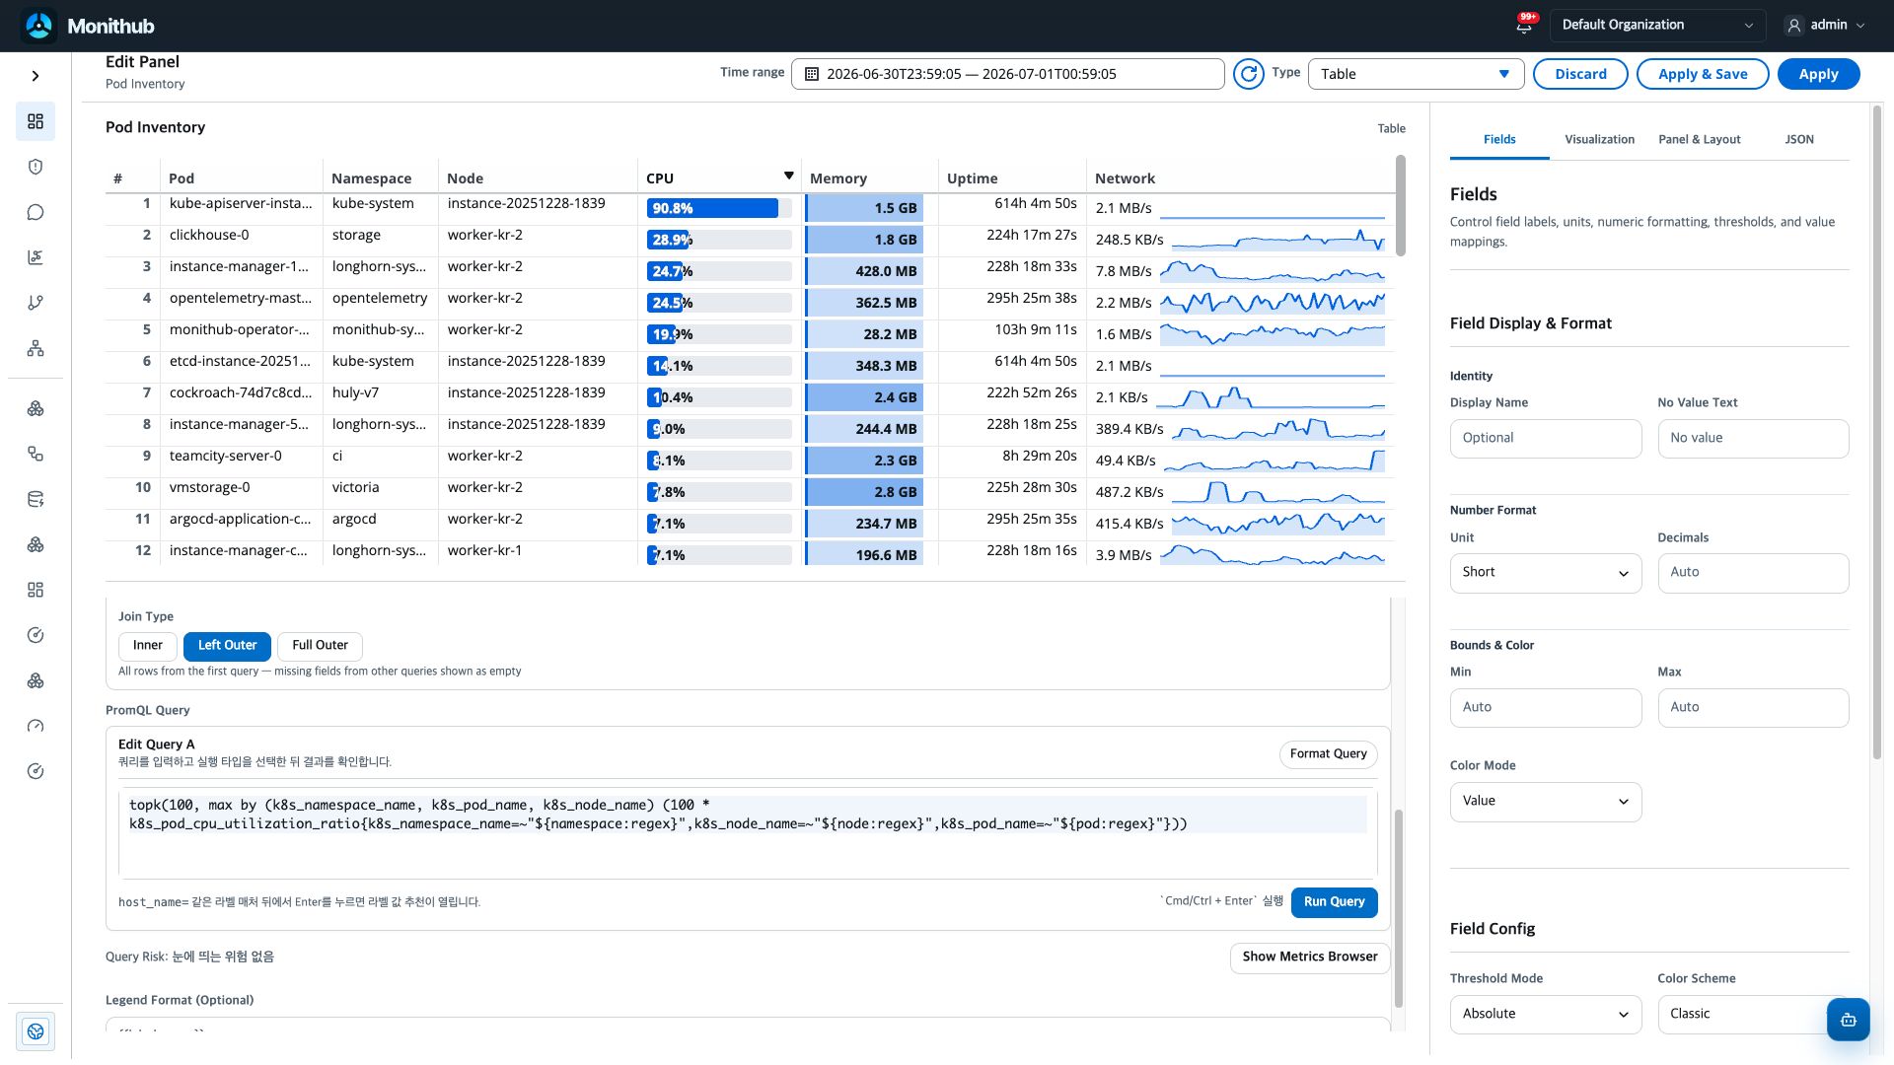Image resolution: width=1894 pixels, height=1065 pixels.
Task: Click the Run Query button
Action: click(1334, 902)
